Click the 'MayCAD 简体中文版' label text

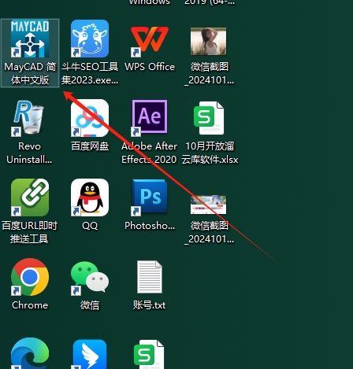coord(30,73)
